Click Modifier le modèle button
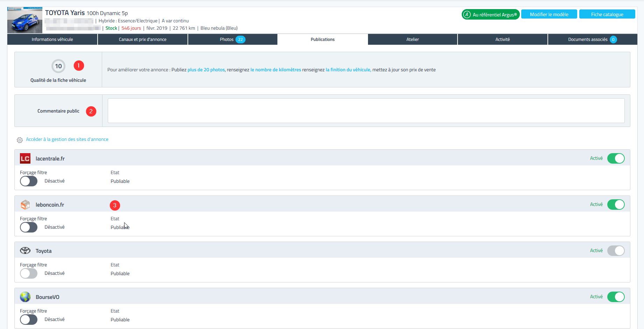Viewport: 644px width, 329px height. pyautogui.click(x=549, y=14)
